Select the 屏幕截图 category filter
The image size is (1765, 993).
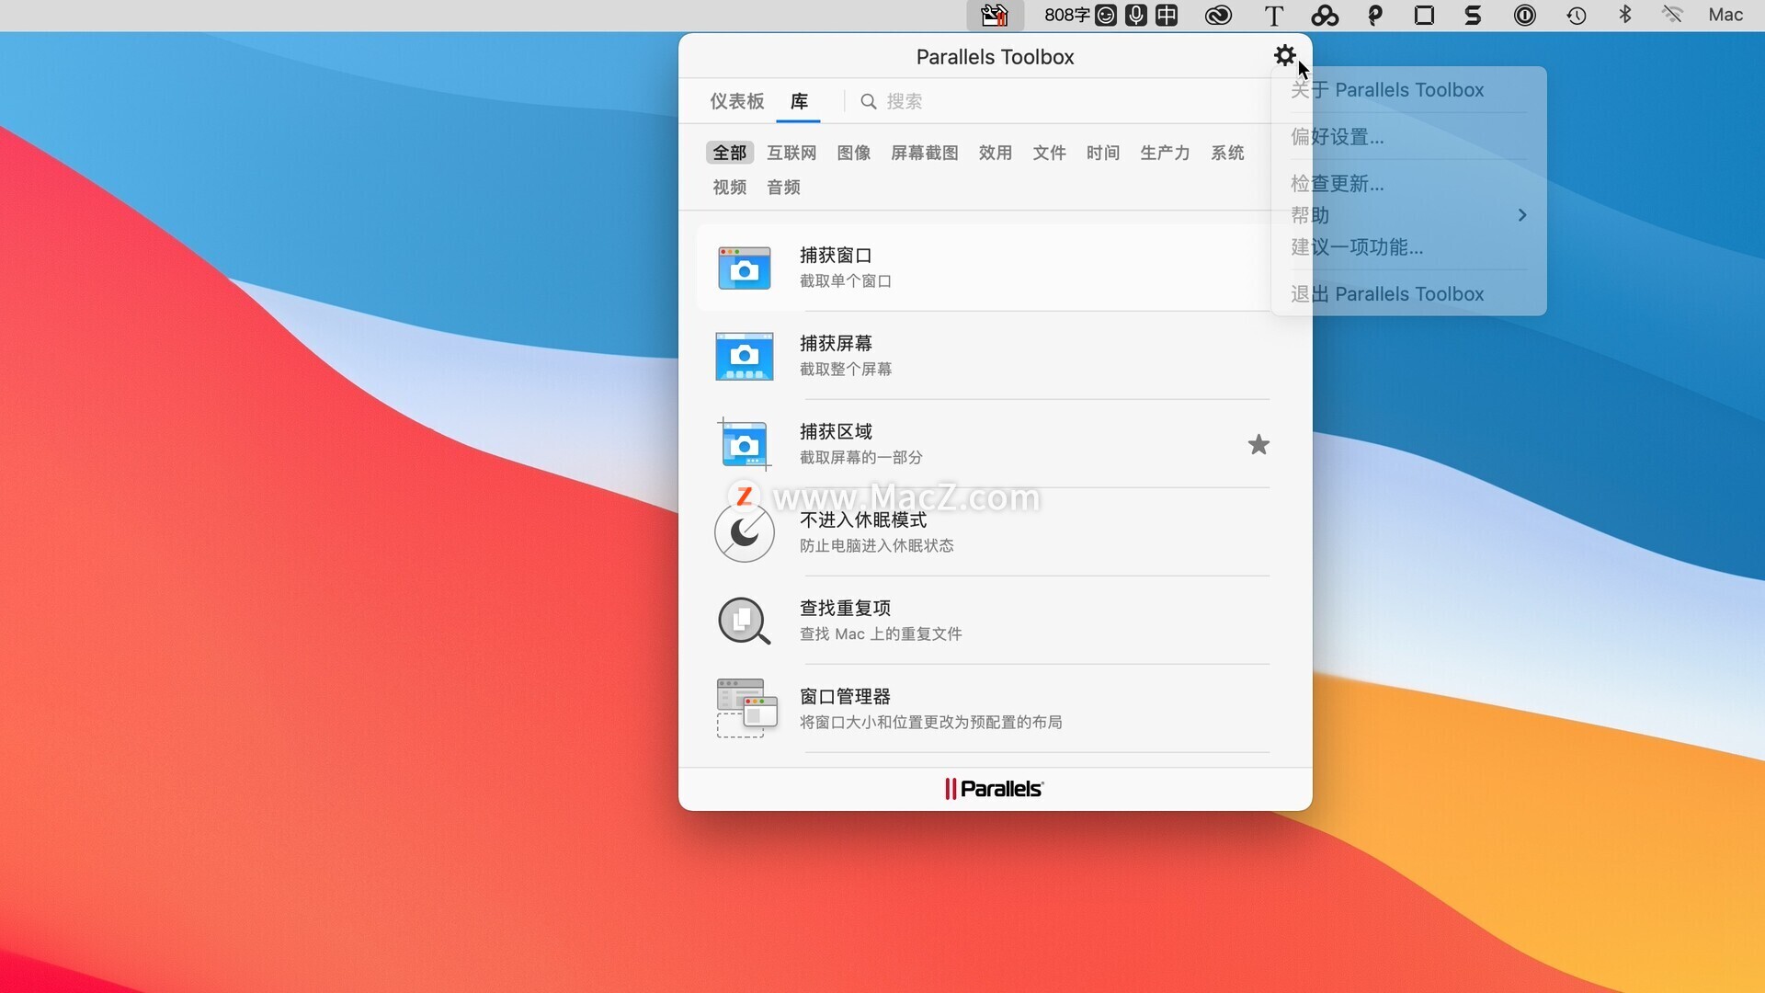click(925, 153)
